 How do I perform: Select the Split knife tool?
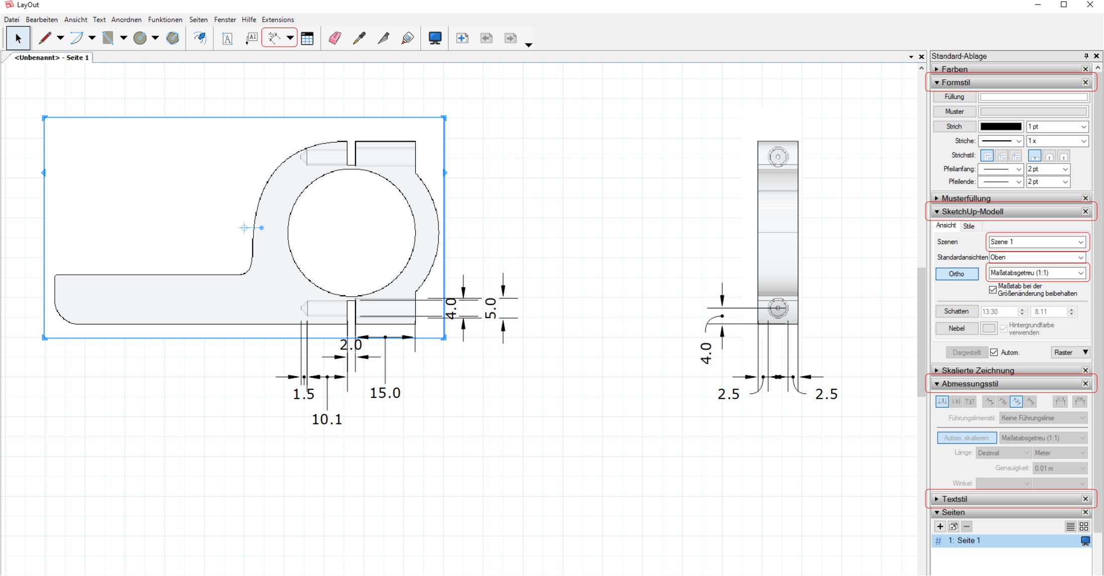point(384,38)
